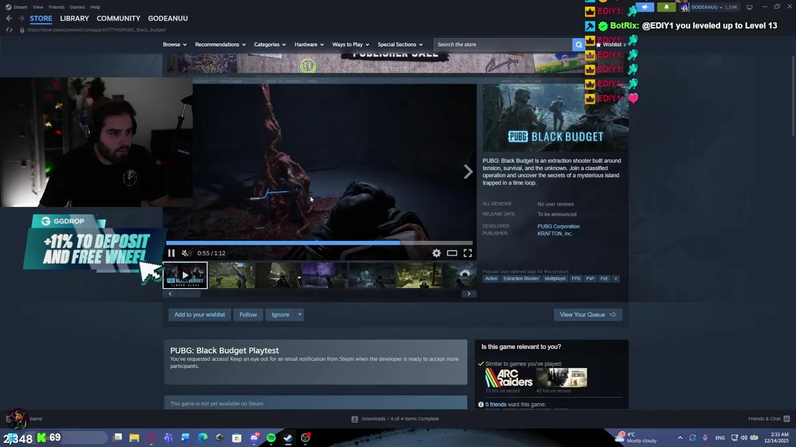Click the Ignore button
Viewport: 796px width, 447px height.
(x=280, y=314)
